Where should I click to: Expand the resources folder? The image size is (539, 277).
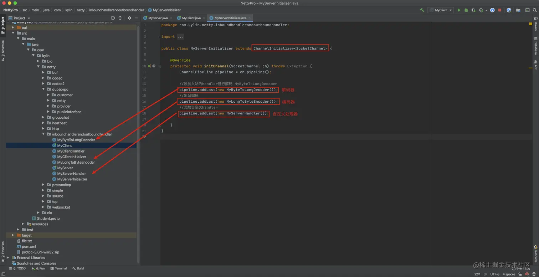click(23, 224)
